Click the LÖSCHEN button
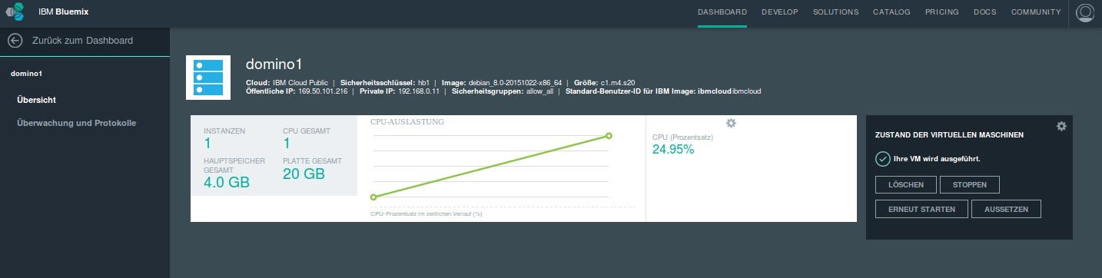Screen dimensions: 1102x278 [905, 184]
